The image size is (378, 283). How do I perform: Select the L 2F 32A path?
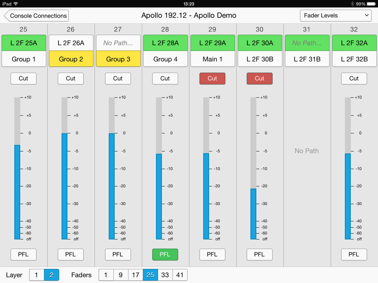355,43
